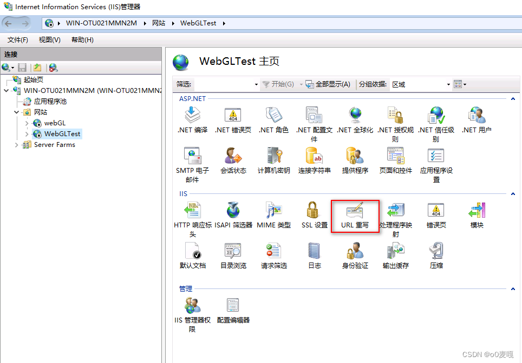Expand the webGL site node

pyautogui.click(x=27, y=123)
